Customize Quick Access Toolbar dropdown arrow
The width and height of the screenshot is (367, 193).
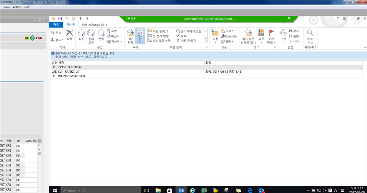click(93, 19)
